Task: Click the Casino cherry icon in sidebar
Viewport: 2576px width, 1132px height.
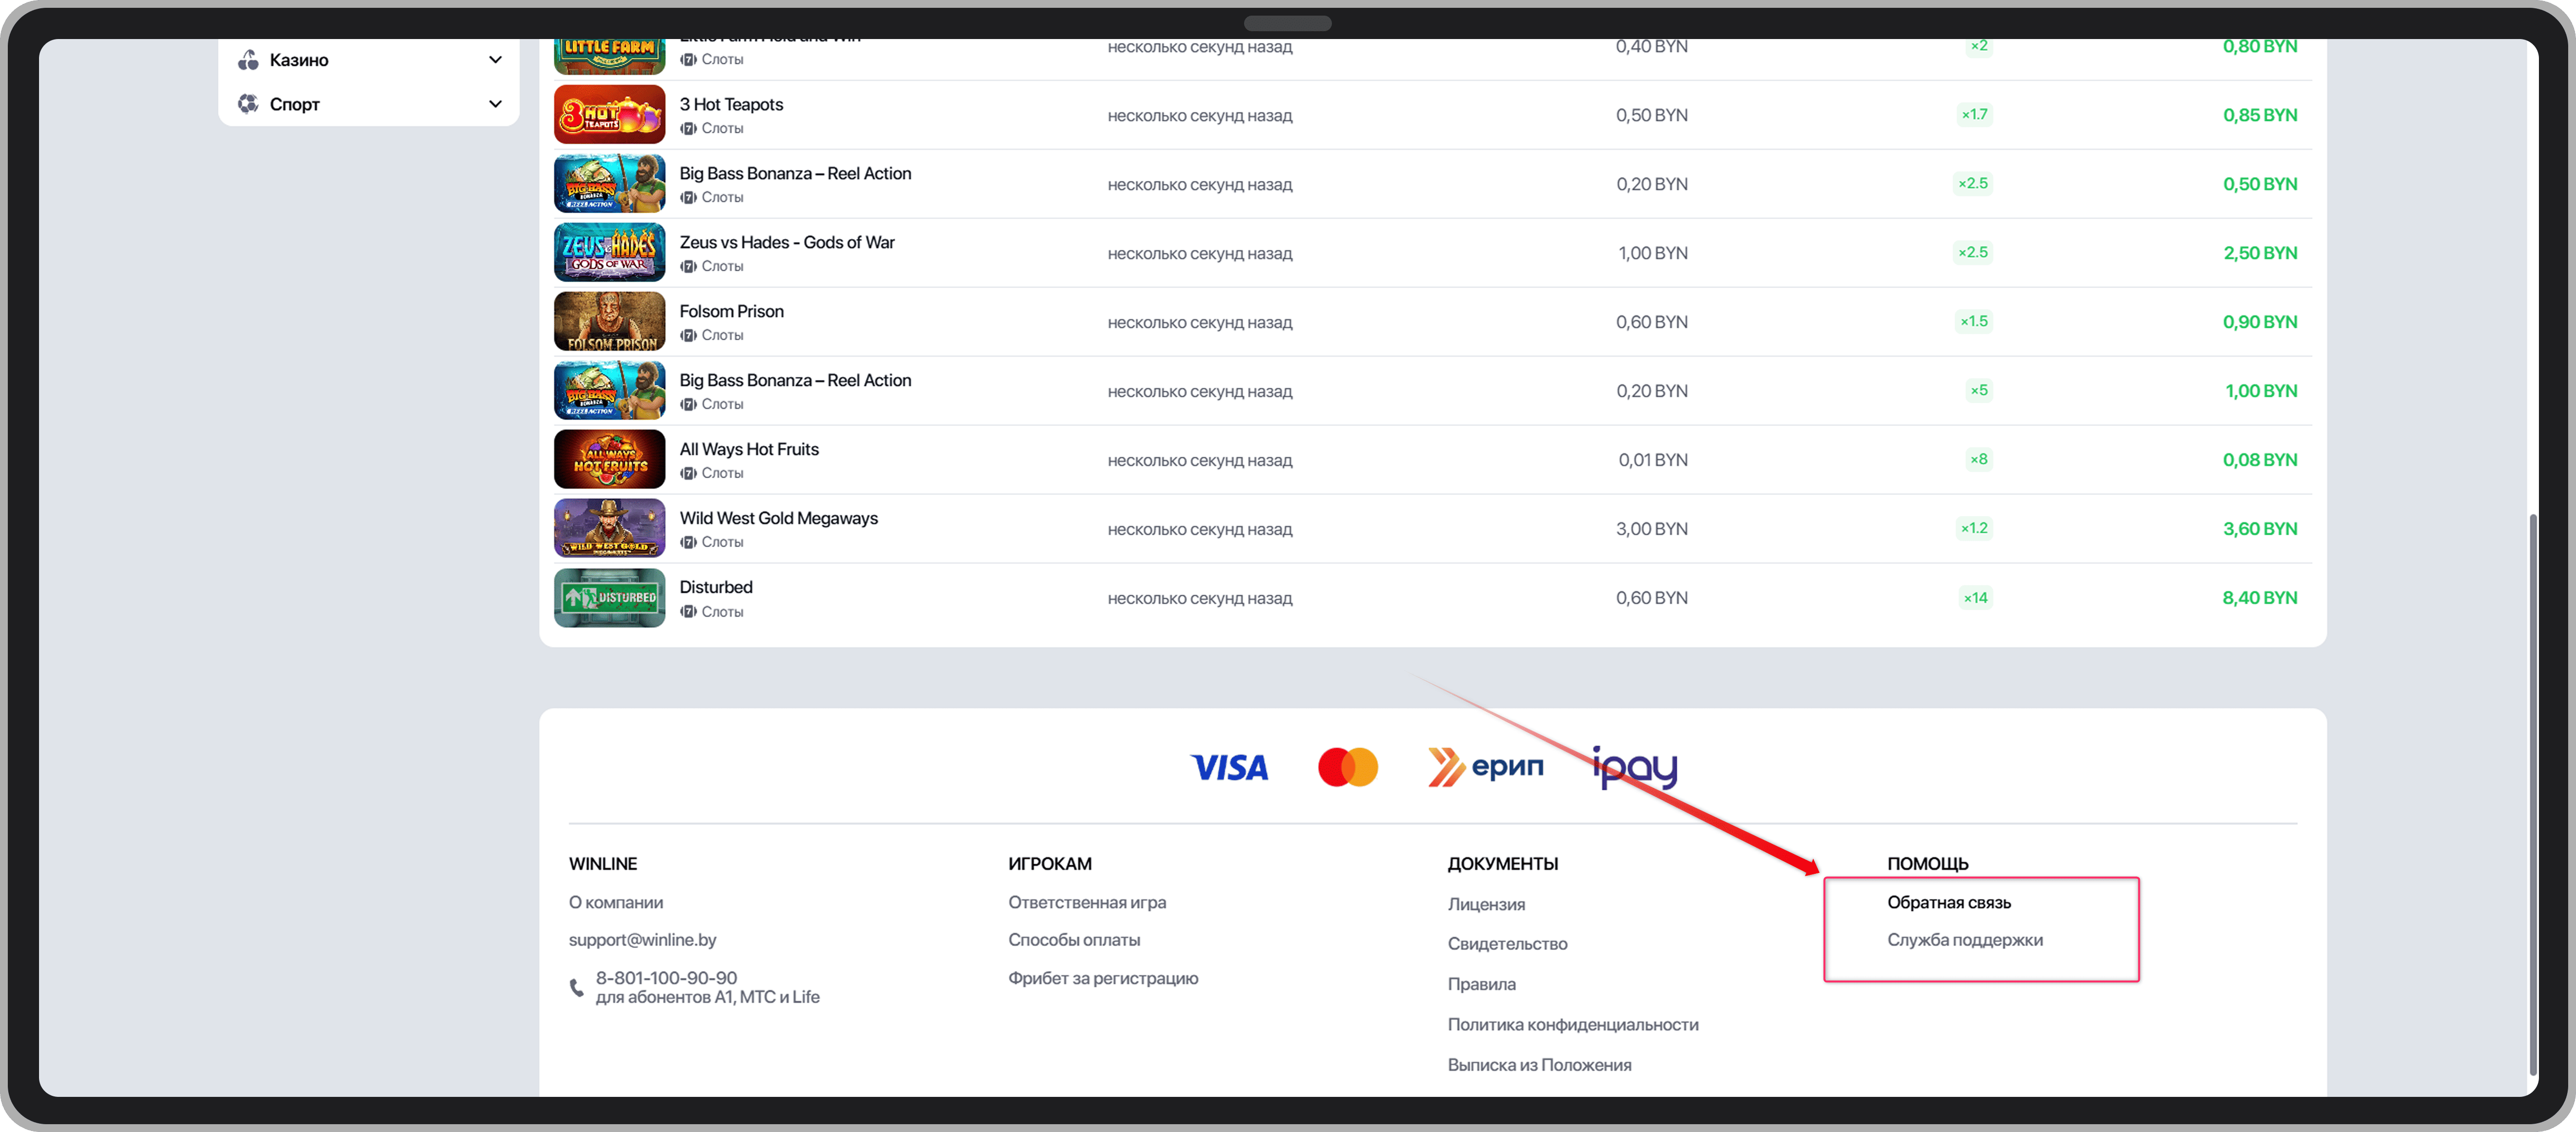Action: pyautogui.click(x=248, y=60)
